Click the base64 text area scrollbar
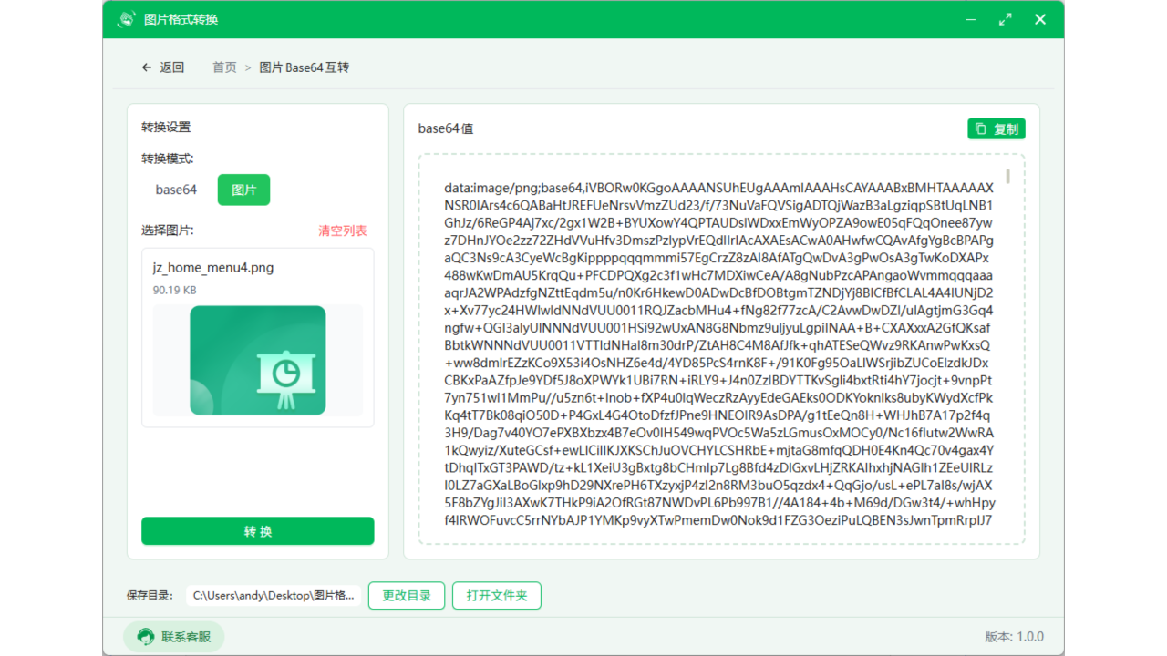 (x=1007, y=176)
